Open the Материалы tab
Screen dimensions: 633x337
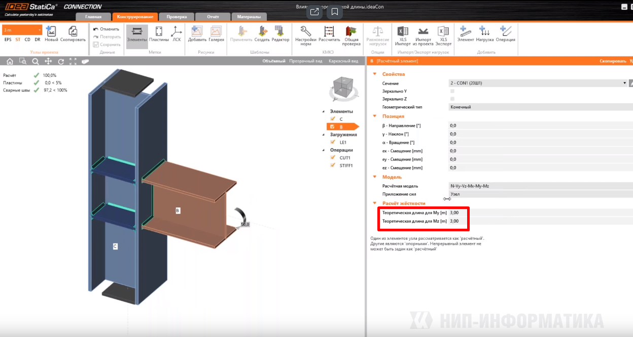pos(249,17)
